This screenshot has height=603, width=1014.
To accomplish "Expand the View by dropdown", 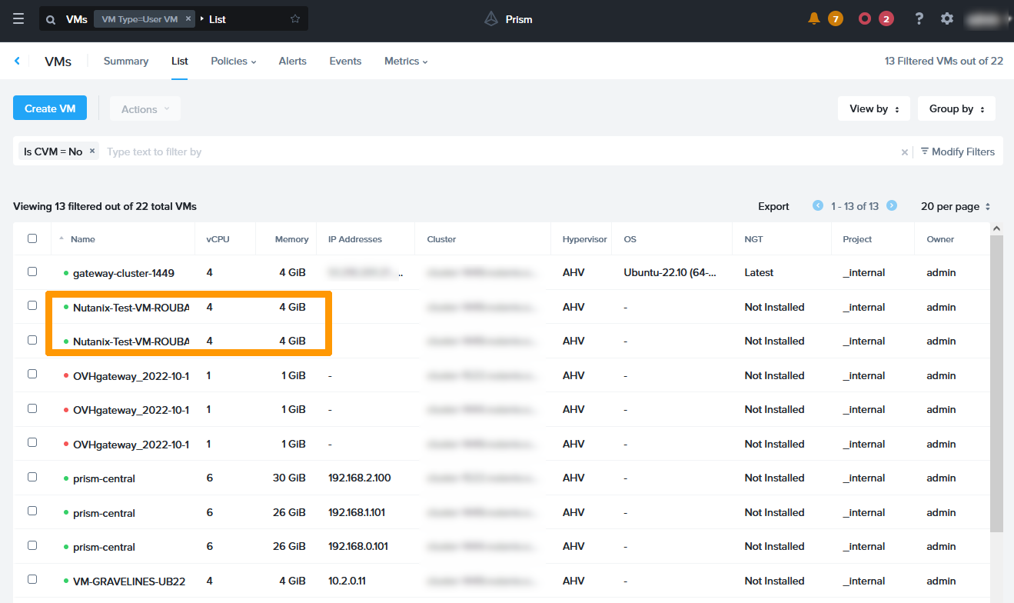I will tap(873, 109).
